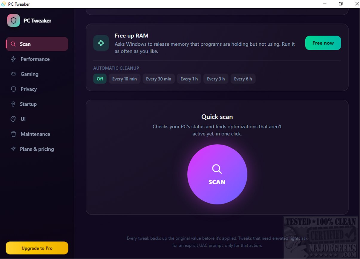The image size is (360, 259).
Task: Click the Free now button
Action: click(323, 43)
